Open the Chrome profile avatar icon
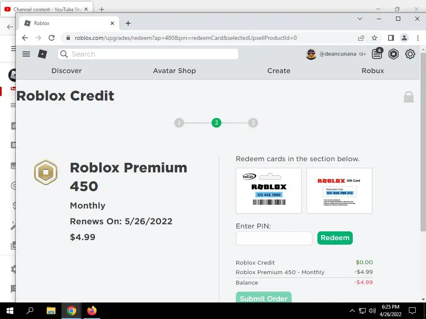Image resolution: width=426 pixels, height=319 pixels. pyautogui.click(x=404, y=38)
